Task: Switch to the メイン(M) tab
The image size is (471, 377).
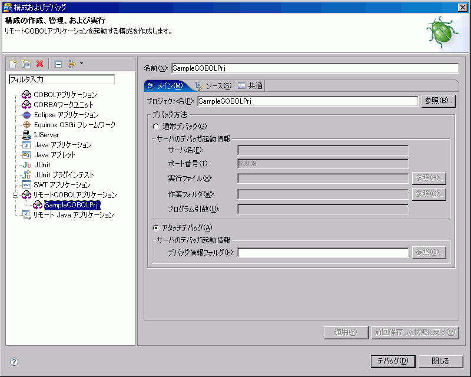Action: click(x=167, y=86)
